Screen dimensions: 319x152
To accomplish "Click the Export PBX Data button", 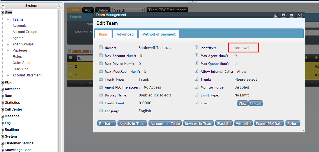I will coord(269,124).
